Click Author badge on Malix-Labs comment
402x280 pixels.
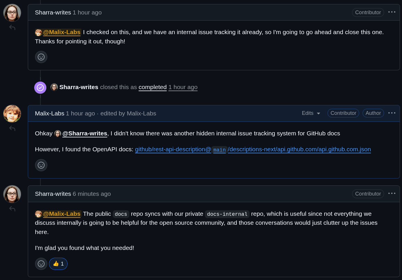[373, 113]
